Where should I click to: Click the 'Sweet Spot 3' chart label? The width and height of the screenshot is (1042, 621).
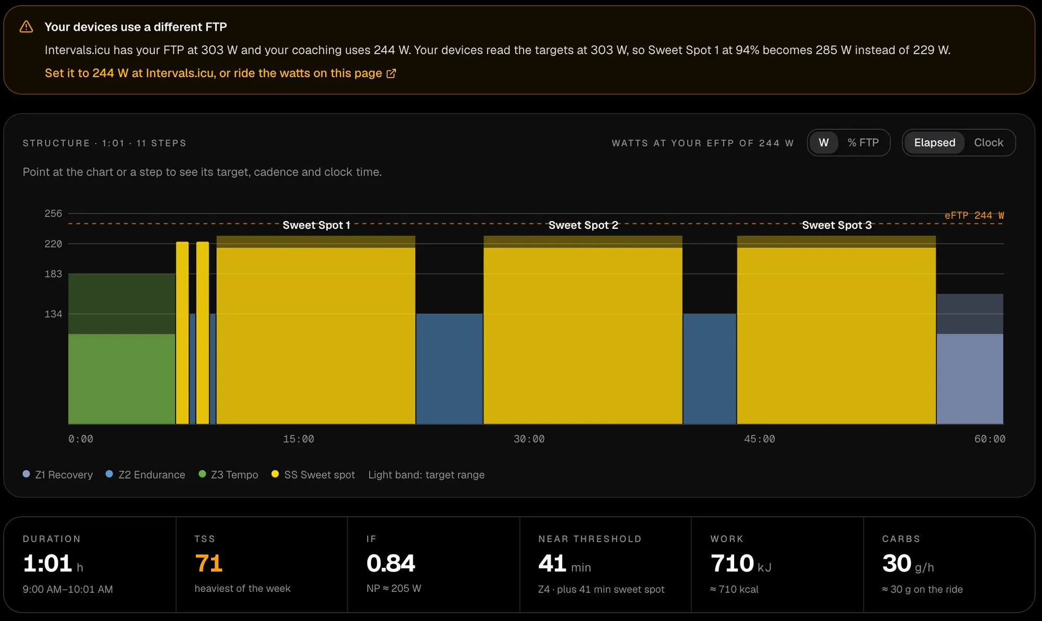837,225
